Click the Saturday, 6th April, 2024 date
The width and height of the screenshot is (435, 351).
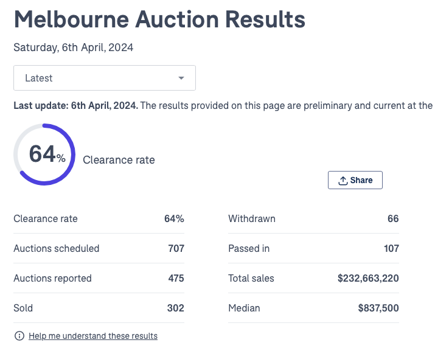[74, 47]
